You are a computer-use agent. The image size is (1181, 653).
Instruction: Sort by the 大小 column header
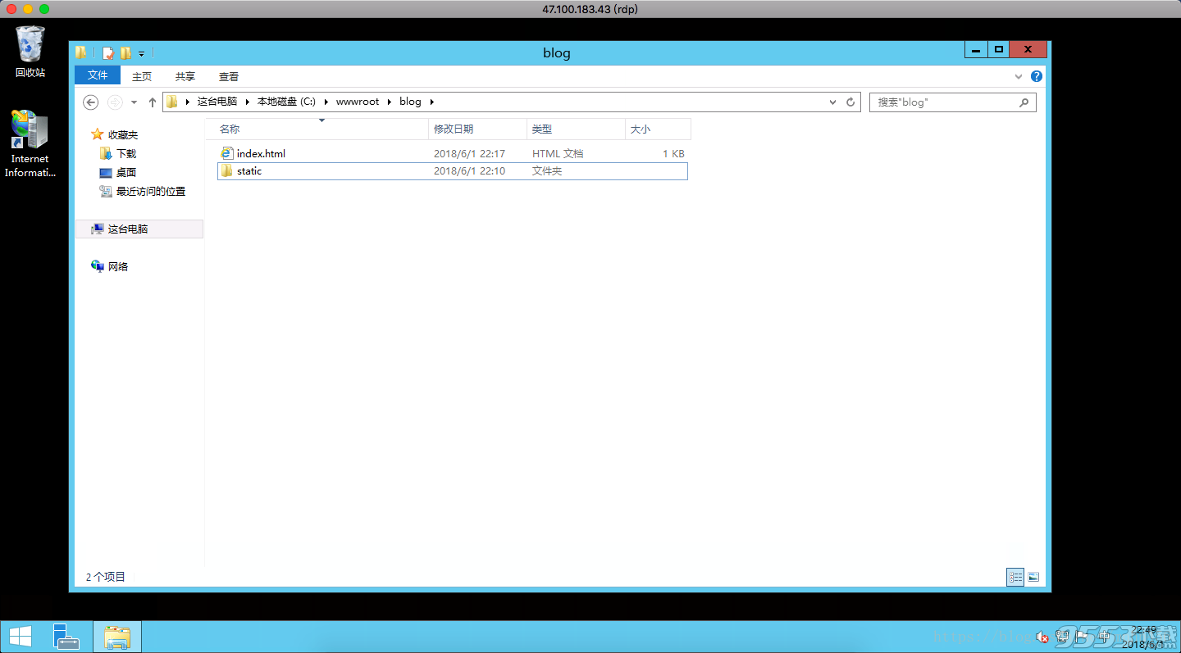point(658,129)
